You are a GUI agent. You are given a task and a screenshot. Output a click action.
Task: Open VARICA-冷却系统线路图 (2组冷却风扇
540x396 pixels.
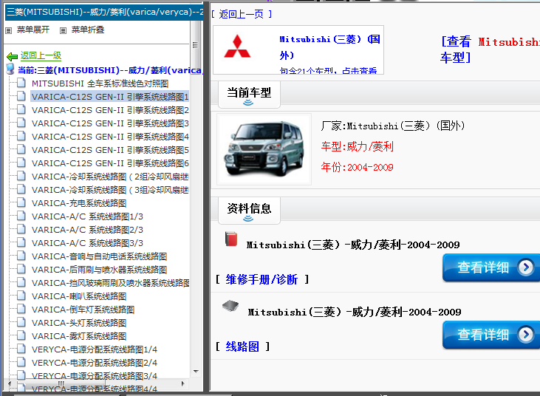pyautogui.click(x=110, y=177)
